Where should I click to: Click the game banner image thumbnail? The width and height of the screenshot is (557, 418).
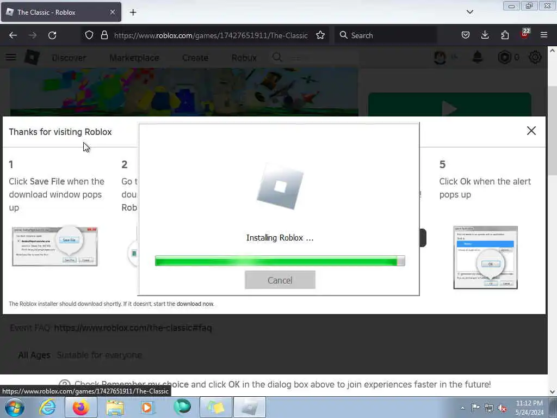184,93
